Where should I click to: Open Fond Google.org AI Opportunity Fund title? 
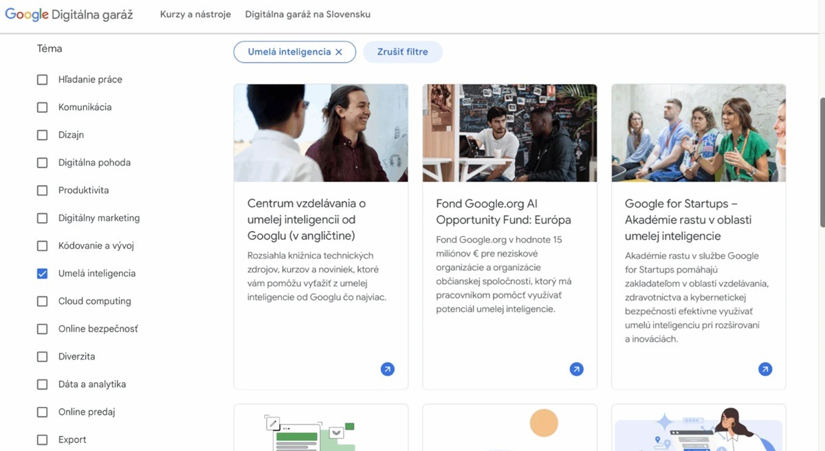[x=504, y=212]
